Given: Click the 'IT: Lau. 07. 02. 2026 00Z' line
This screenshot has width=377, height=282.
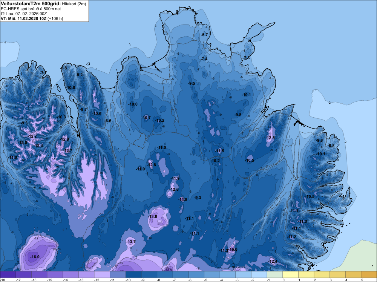Looking at the screenshot, I should [x=24, y=14].
